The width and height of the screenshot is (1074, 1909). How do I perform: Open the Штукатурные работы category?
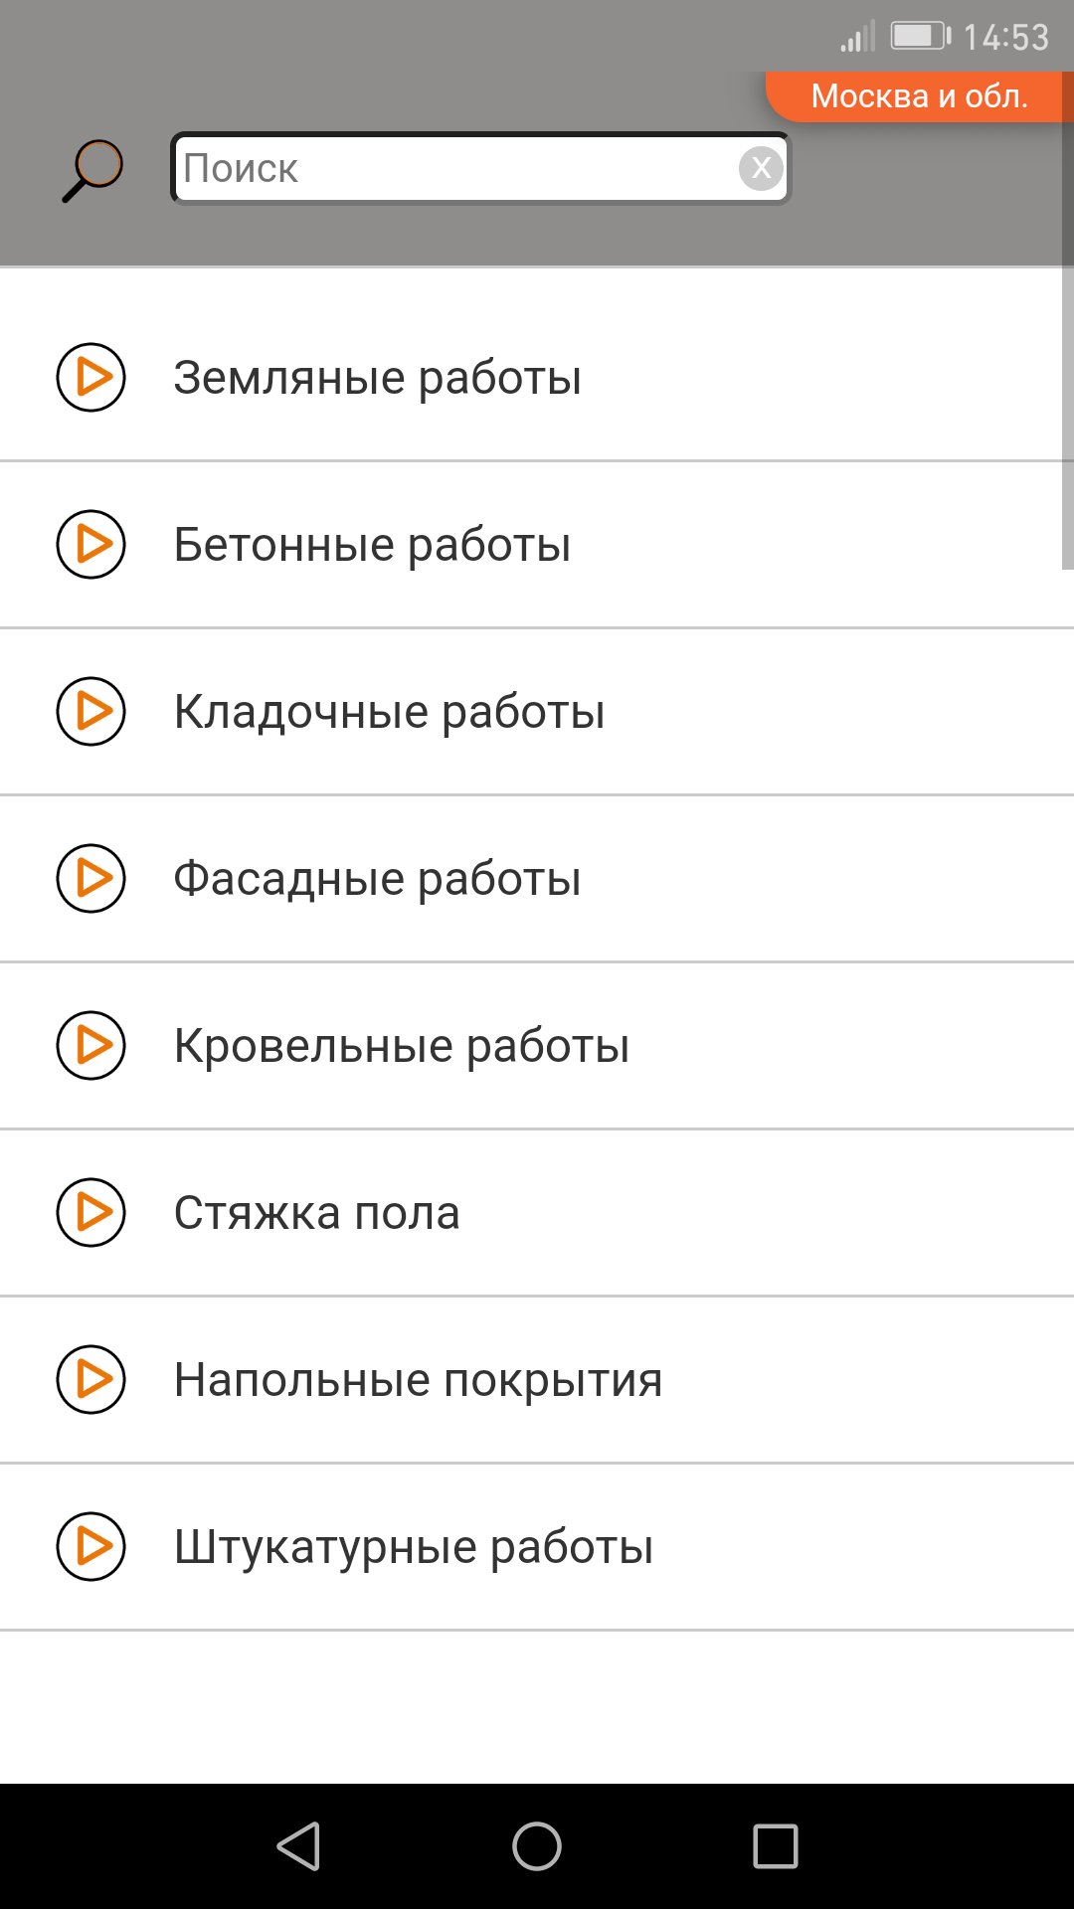(x=413, y=1546)
